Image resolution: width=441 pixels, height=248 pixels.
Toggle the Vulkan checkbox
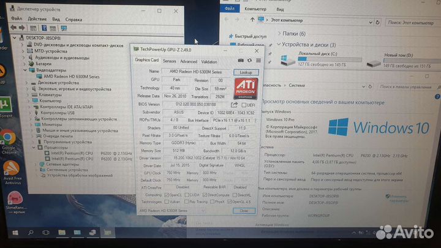[x=167, y=201]
